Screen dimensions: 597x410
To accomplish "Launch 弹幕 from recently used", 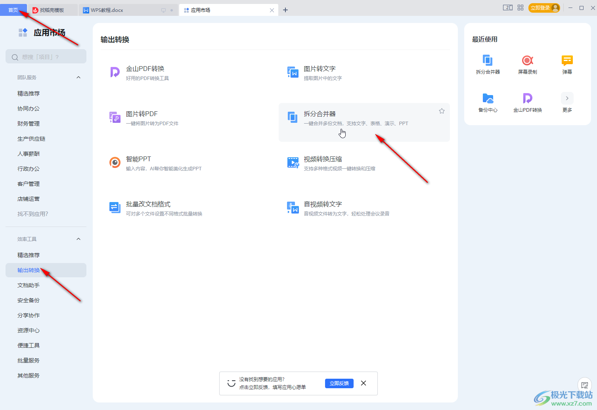I will (x=567, y=64).
